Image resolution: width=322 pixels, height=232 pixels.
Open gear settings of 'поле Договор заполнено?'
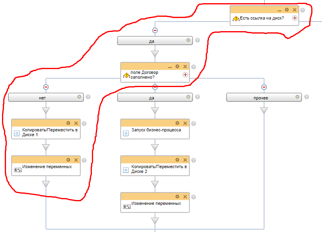pos(177,67)
